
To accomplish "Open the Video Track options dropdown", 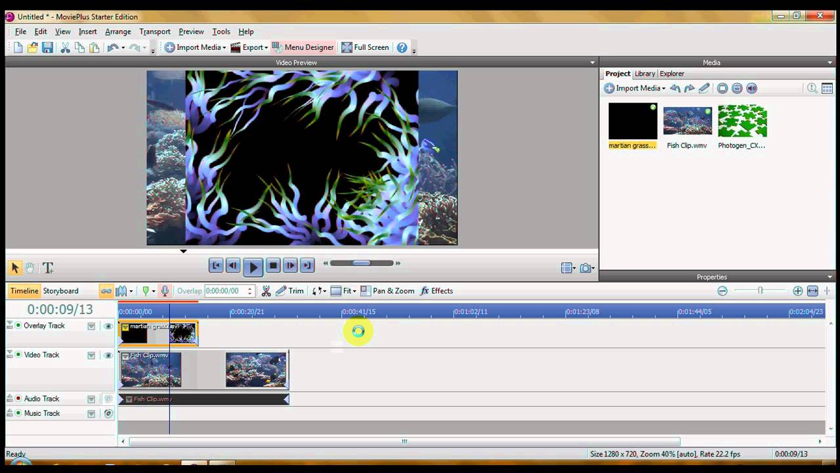I will coord(91,355).
